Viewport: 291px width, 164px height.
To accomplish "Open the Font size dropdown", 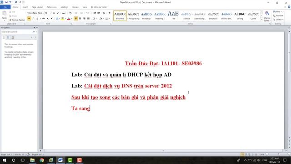I will click(x=50, y=13).
